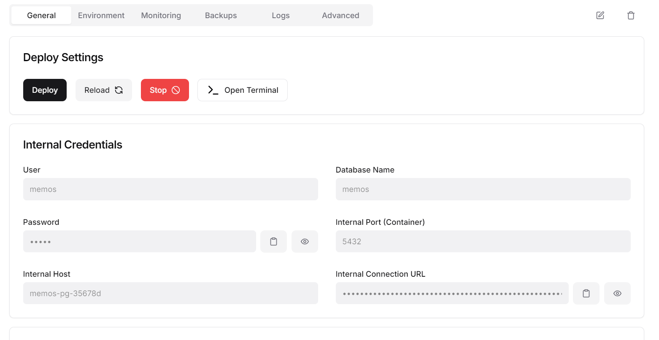Open the Environment tab

(101, 15)
